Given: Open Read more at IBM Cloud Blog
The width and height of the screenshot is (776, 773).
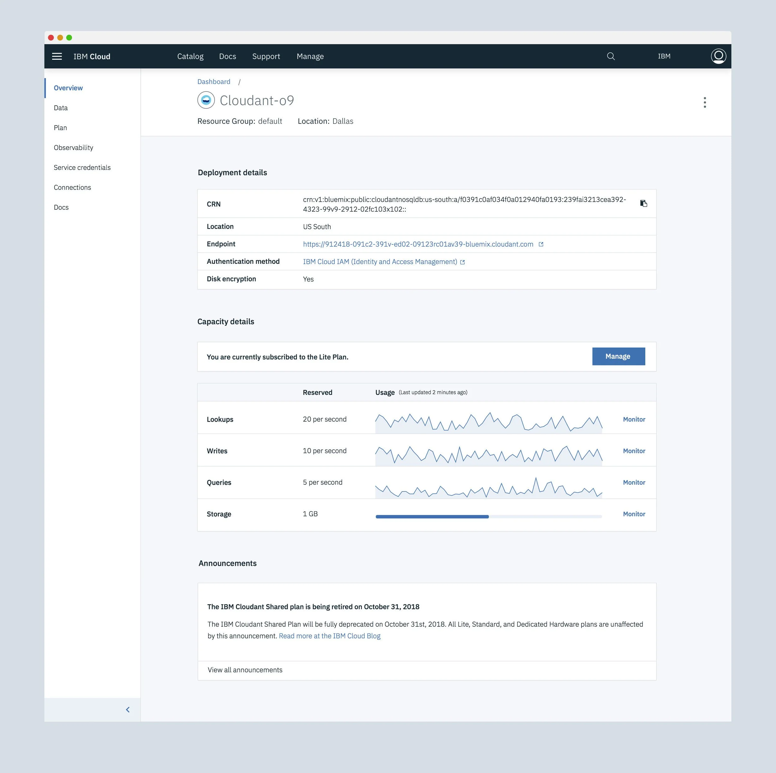Looking at the screenshot, I should (329, 636).
